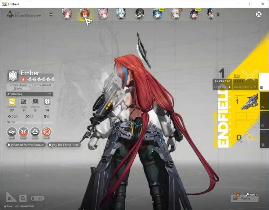Screen dimensions: 269x210
Task: Open the grey swap-arrows skill icon
Action: pos(12,132)
